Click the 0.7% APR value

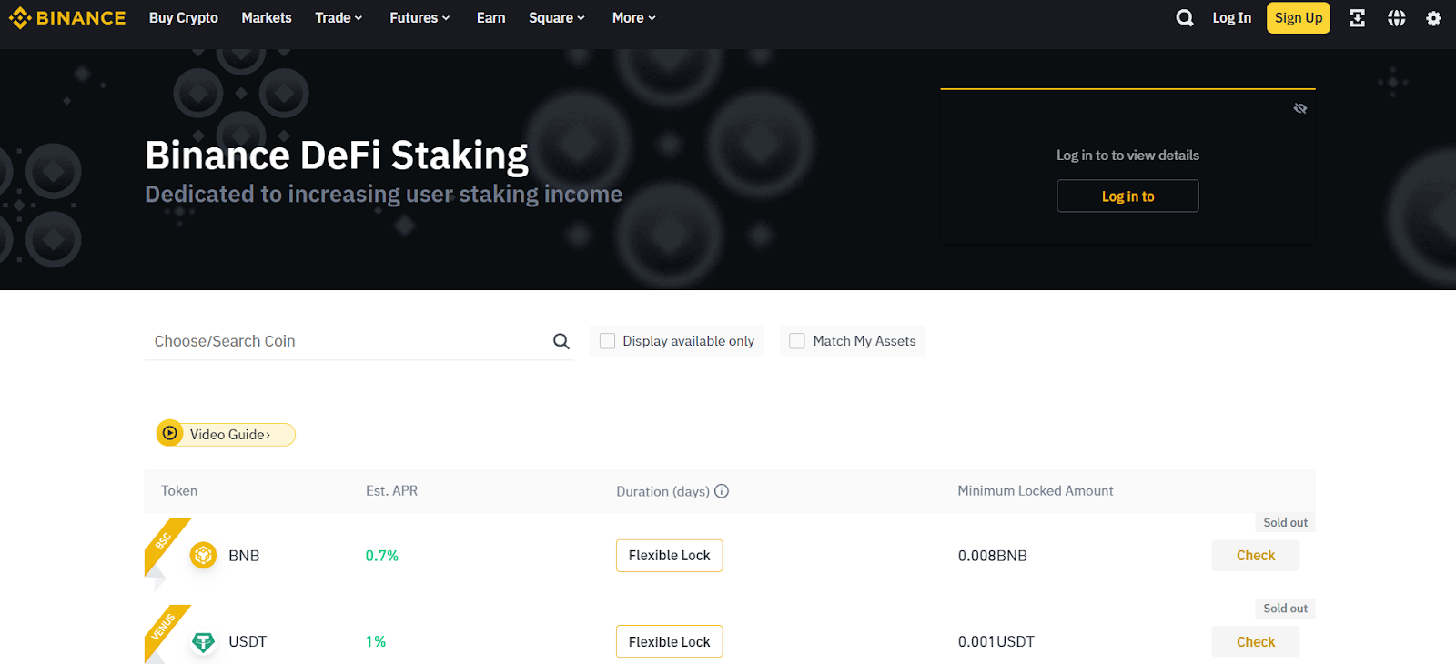[x=382, y=556]
